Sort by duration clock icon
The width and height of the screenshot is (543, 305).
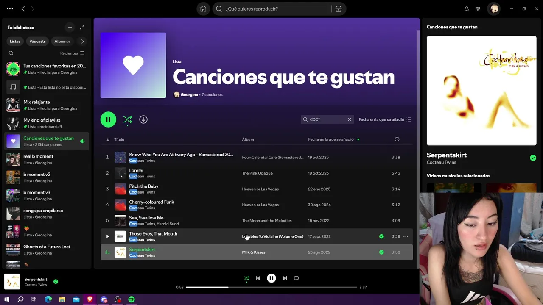pos(397,139)
